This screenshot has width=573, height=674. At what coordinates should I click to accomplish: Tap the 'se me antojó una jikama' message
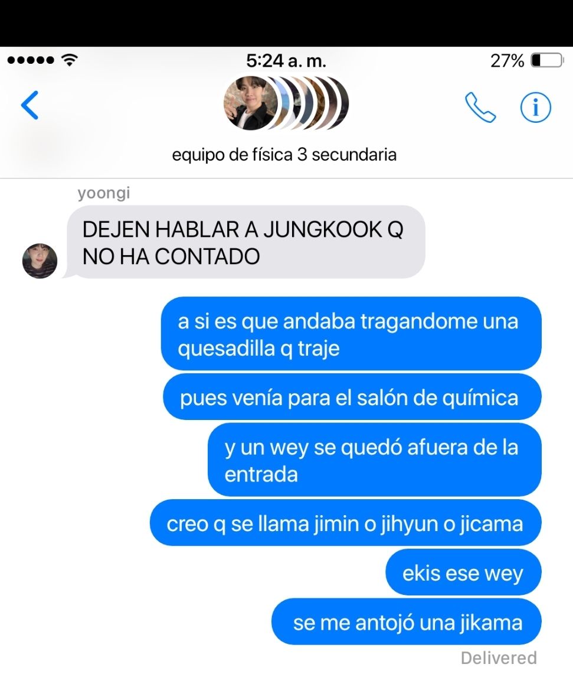coord(407,621)
